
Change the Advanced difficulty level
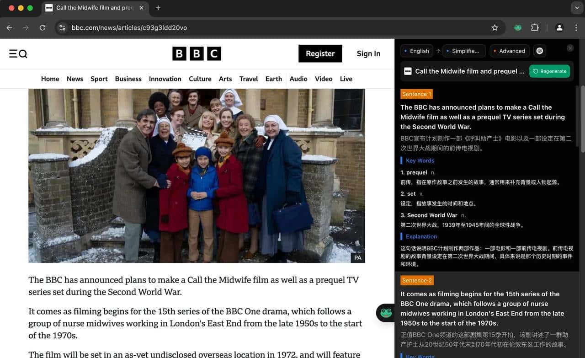(x=510, y=51)
